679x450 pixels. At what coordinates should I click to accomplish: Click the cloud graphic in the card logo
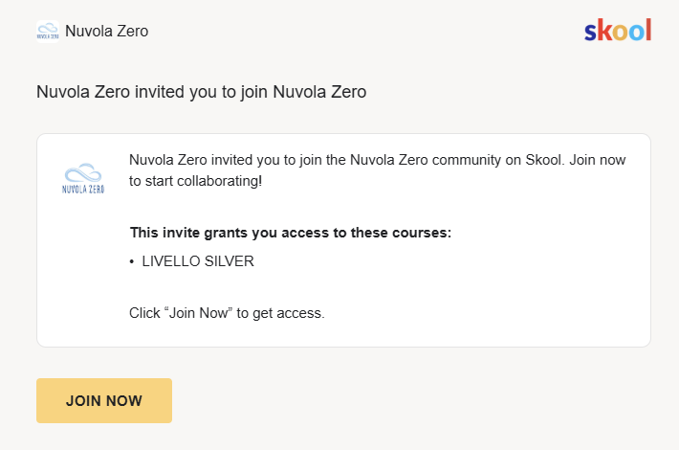click(x=83, y=172)
